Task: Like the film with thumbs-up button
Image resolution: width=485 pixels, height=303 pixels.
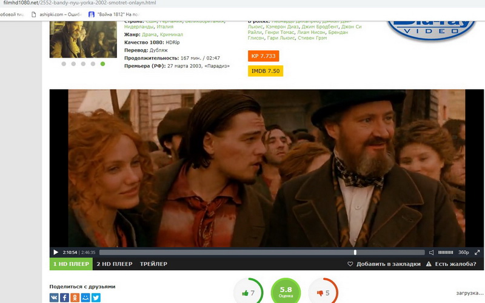Action: coord(249,292)
